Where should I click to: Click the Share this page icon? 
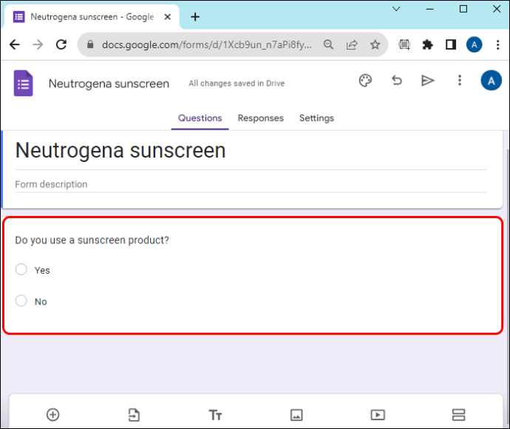click(352, 44)
